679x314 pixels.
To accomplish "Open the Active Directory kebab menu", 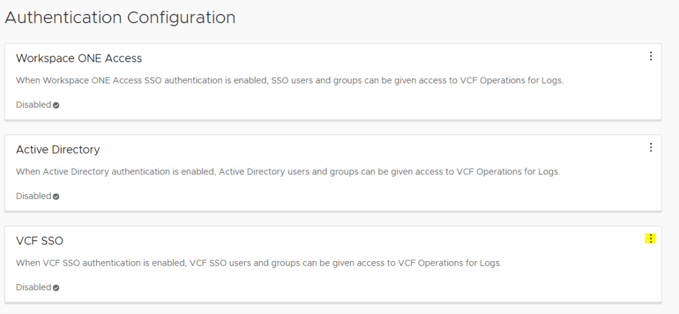I will click(650, 147).
